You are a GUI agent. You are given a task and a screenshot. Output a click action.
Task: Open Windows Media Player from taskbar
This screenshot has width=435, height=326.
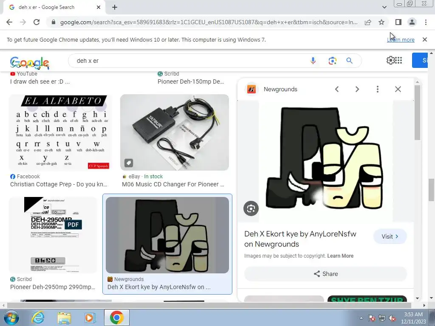click(89, 318)
